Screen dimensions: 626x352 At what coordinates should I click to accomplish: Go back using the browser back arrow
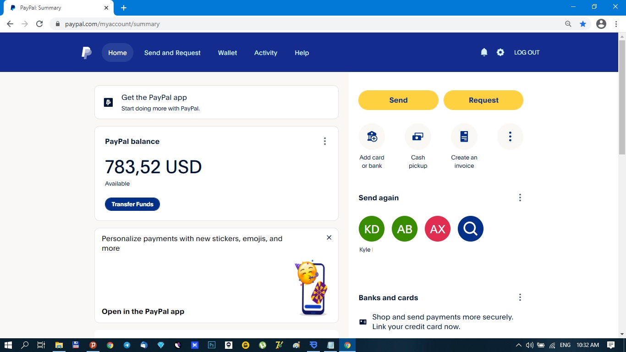(10, 24)
